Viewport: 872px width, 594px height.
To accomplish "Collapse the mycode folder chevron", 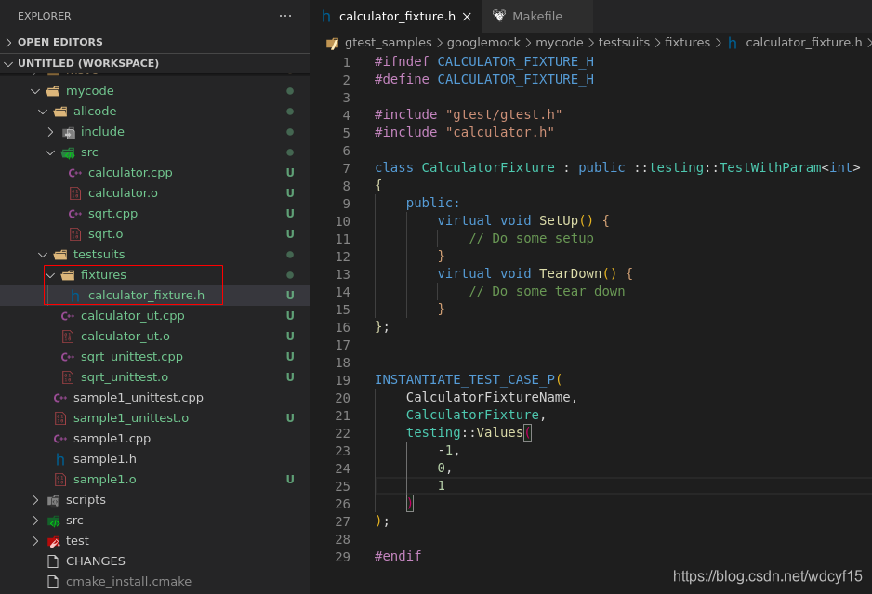I will [35, 91].
